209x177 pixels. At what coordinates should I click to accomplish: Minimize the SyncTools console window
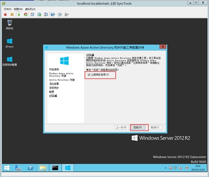tap(191, 3)
